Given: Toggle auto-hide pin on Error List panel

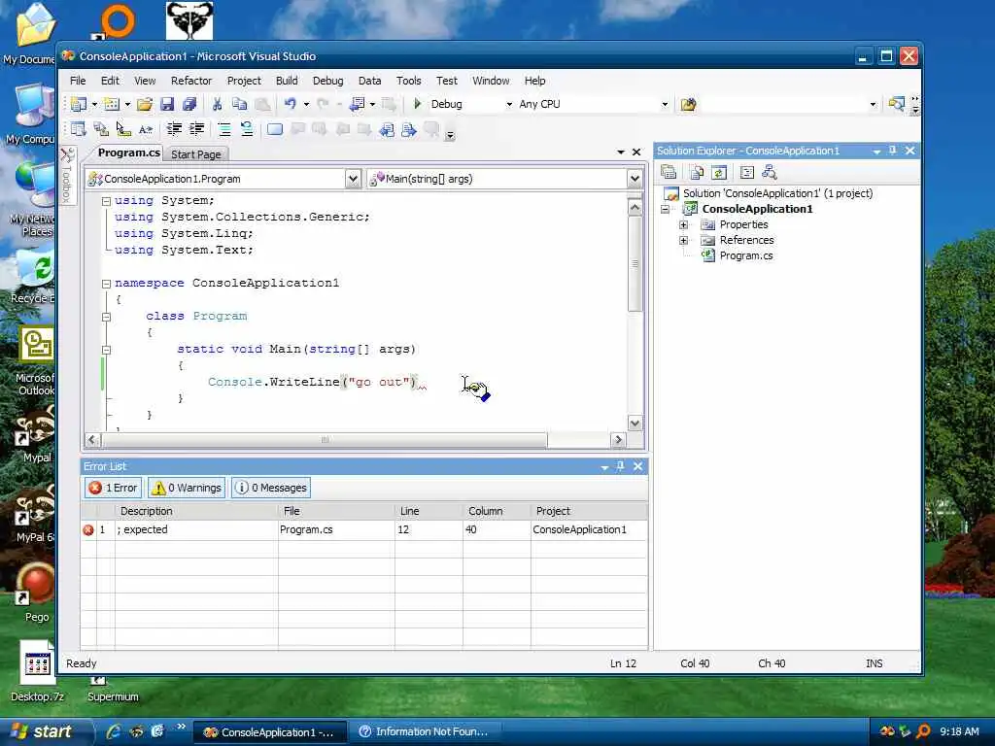Looking at the screenshot, I should pyautogui.click(x=620, y=466).
